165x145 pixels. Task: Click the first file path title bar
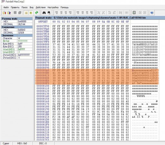tap(100, 18)
